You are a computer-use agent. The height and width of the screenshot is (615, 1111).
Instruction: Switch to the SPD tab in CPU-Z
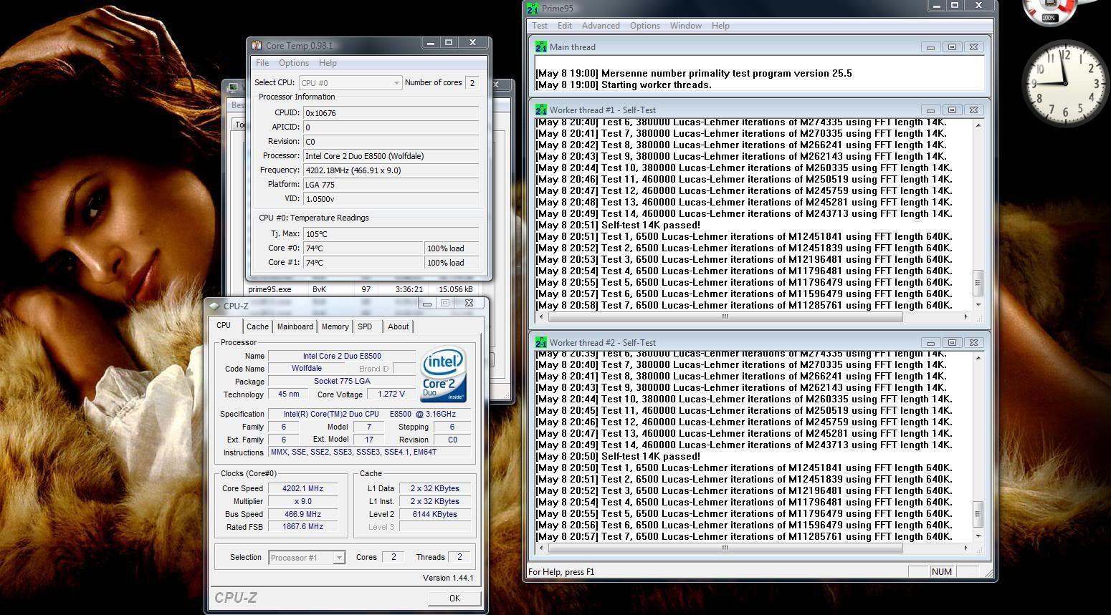pos(365,326)
